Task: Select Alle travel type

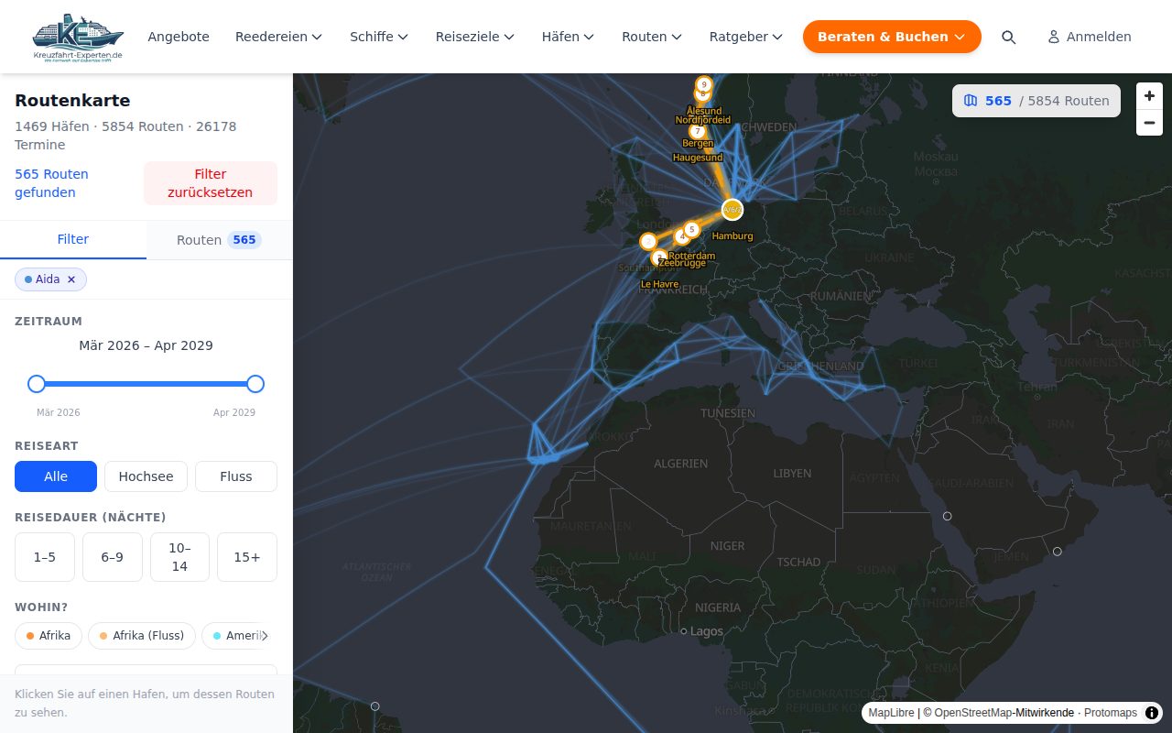Action: 56,476
